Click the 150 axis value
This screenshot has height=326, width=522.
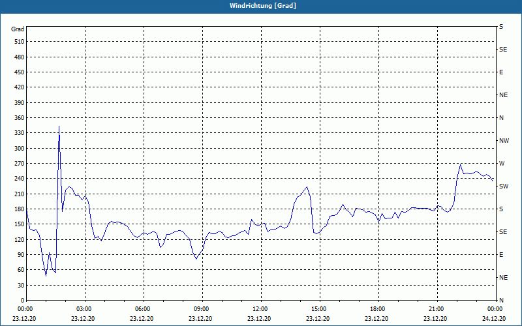click(20, 224)
